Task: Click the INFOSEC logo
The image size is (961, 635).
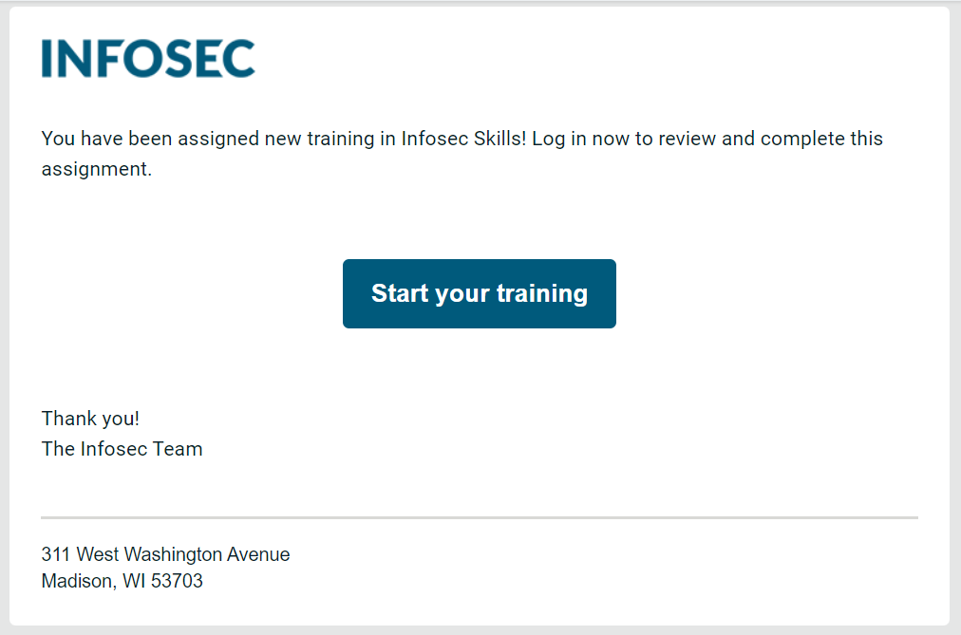Action: (148, 59)
